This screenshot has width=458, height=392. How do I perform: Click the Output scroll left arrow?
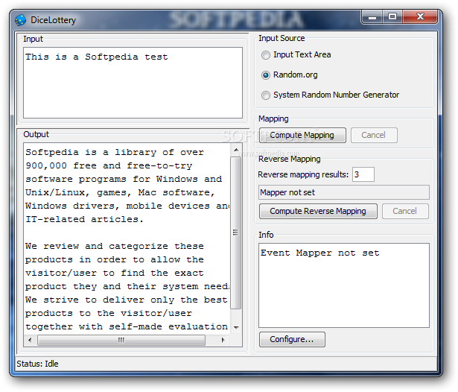[x=30, y=340]
